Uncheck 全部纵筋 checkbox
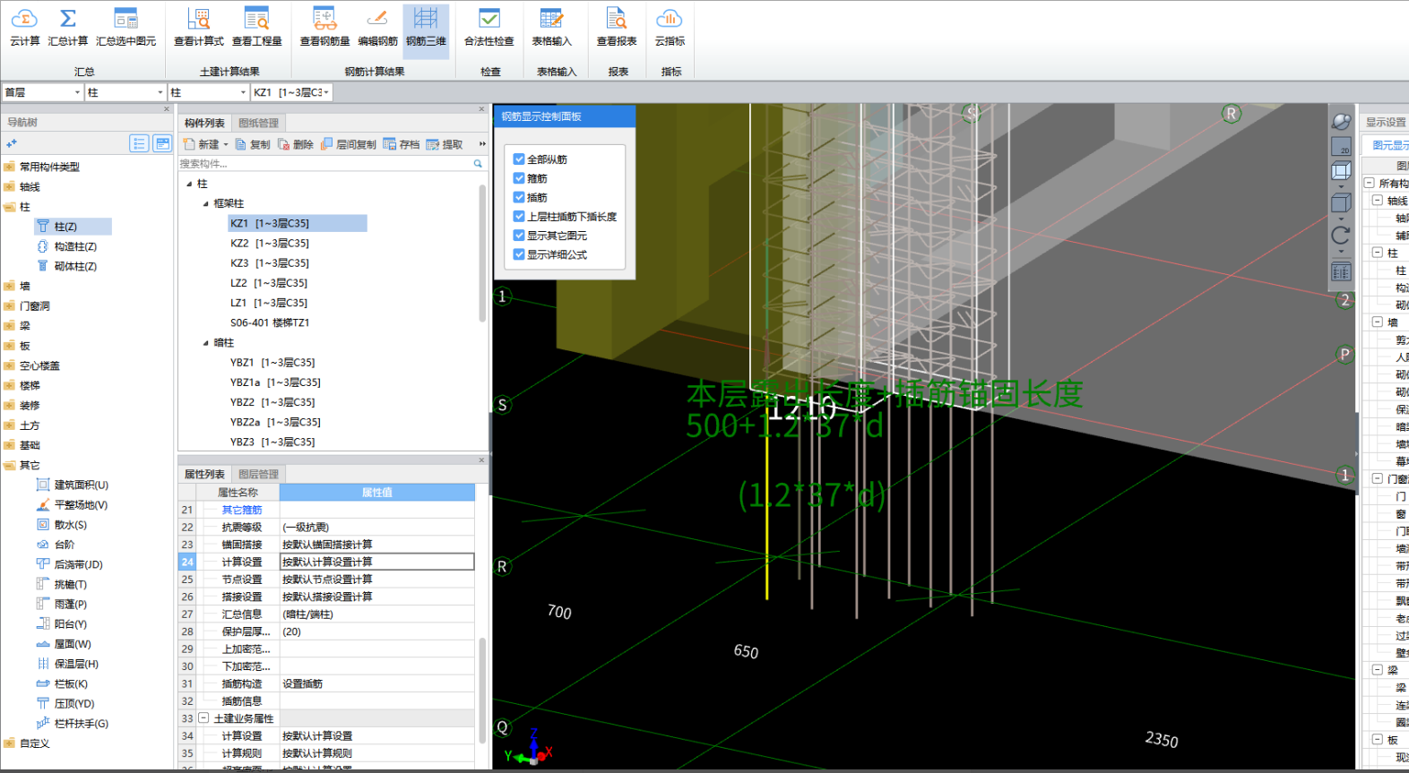This screenshot has height=773, width=1409. click(519, 159)
